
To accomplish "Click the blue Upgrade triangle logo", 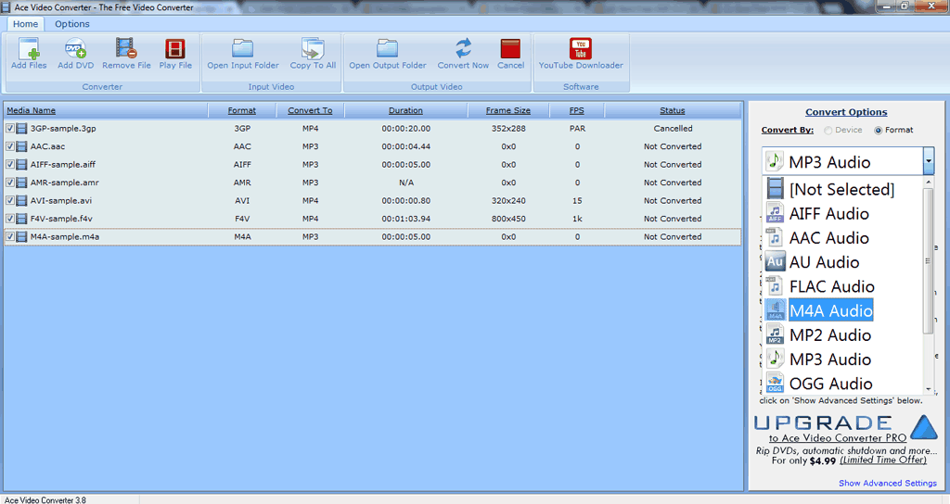I will (x=924, y=427).
